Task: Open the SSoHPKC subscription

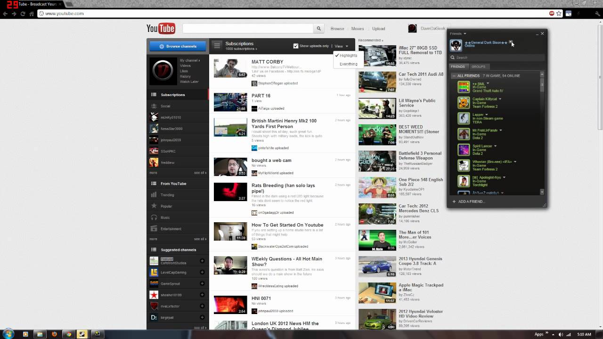Action: 168,151
